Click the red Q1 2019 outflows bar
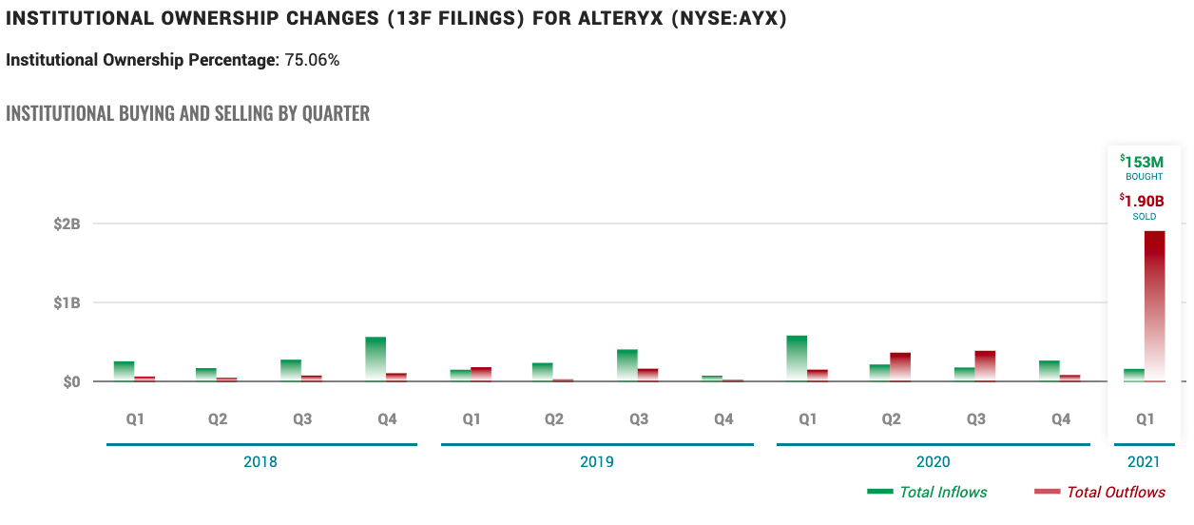Viewport: 1194px width, 525px height. (x=481, y=374)
